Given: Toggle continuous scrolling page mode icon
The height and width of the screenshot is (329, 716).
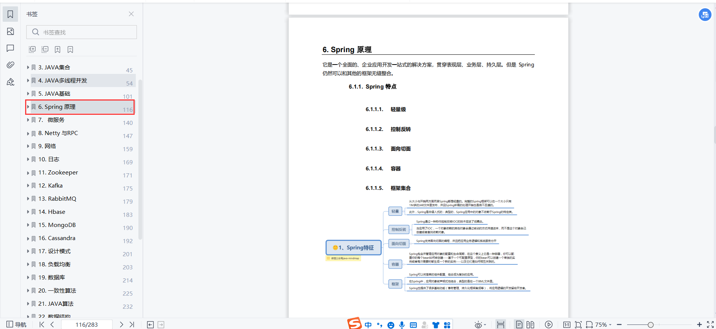Looking at the screenshot, I should tap(501, 325).
